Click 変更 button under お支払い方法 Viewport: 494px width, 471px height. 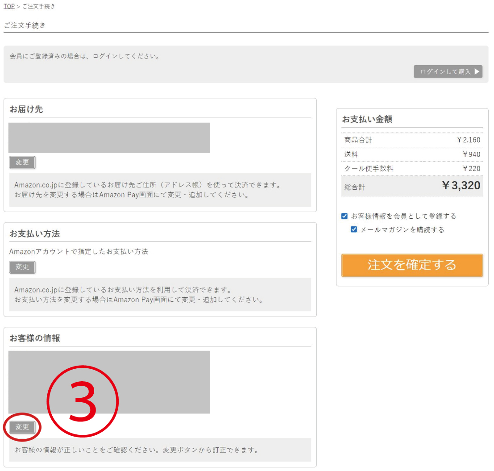(x=22, y=267)
